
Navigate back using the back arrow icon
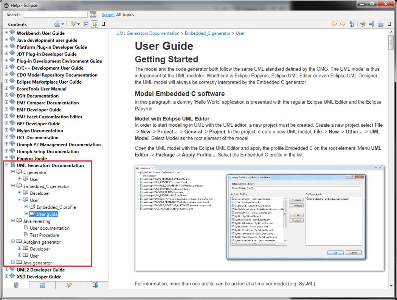click(x=334, y=24)
